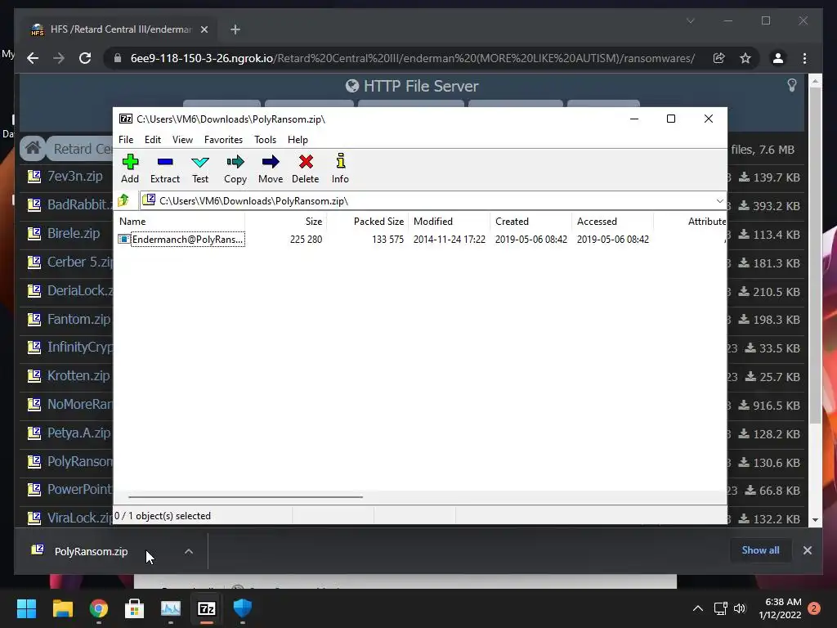The width and height of the screenshot is (837, 628).
Task: Open the View menu in 7-Zip
Action: (x=182, y=139)
